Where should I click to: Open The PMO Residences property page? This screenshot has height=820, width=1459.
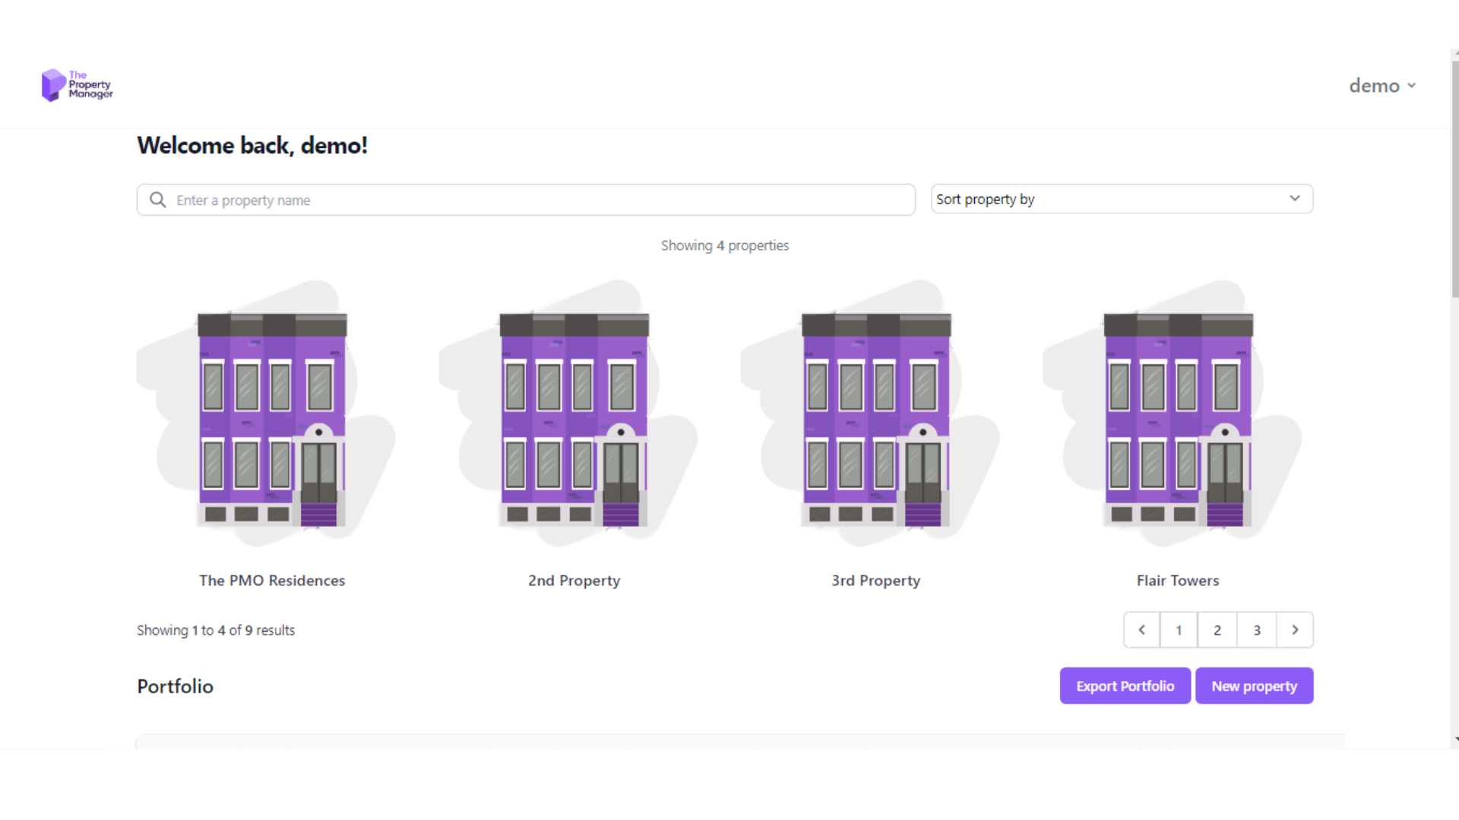272,580
